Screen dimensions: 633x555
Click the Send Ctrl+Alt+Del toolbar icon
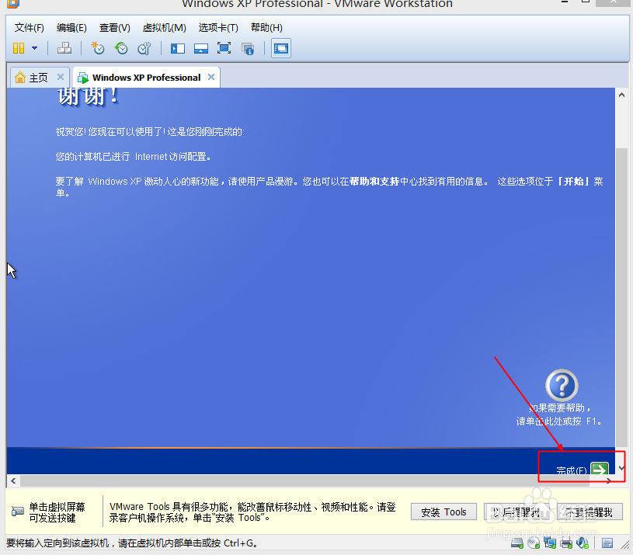pos(64,48)
